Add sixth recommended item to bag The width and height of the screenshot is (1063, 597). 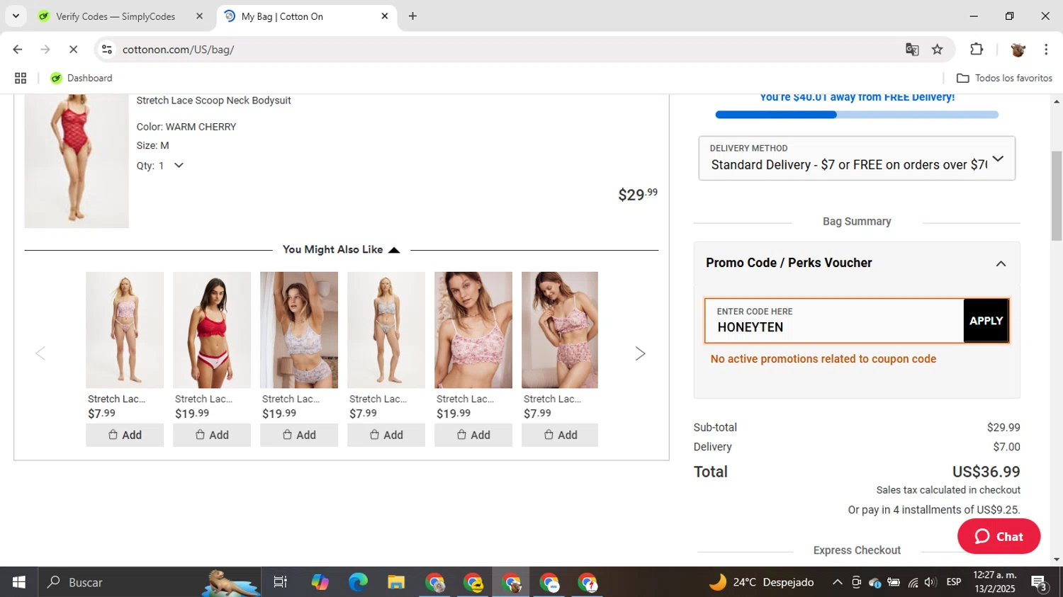click(560, 435)
